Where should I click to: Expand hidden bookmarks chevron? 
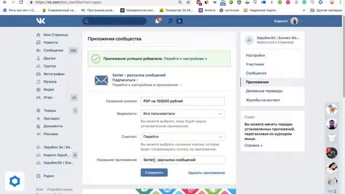pos(304,10)
